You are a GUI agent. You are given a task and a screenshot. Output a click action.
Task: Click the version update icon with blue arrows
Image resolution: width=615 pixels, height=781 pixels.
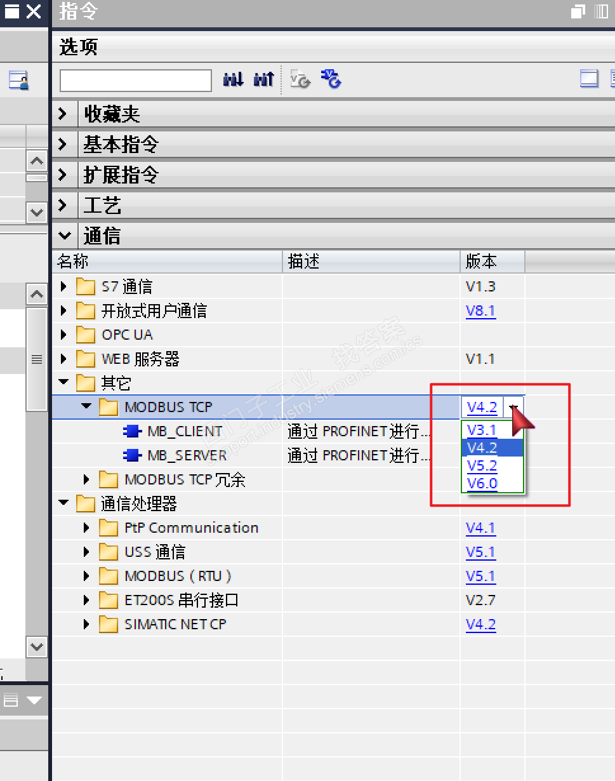pos(331,79)
